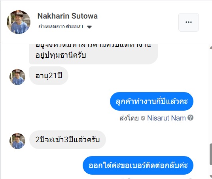Select the blue ลูกค้าทำงานกี่ปีแล้วคะ message bubble
The height and width of the screenshot is (179, 212).
(x=151, y=101)
